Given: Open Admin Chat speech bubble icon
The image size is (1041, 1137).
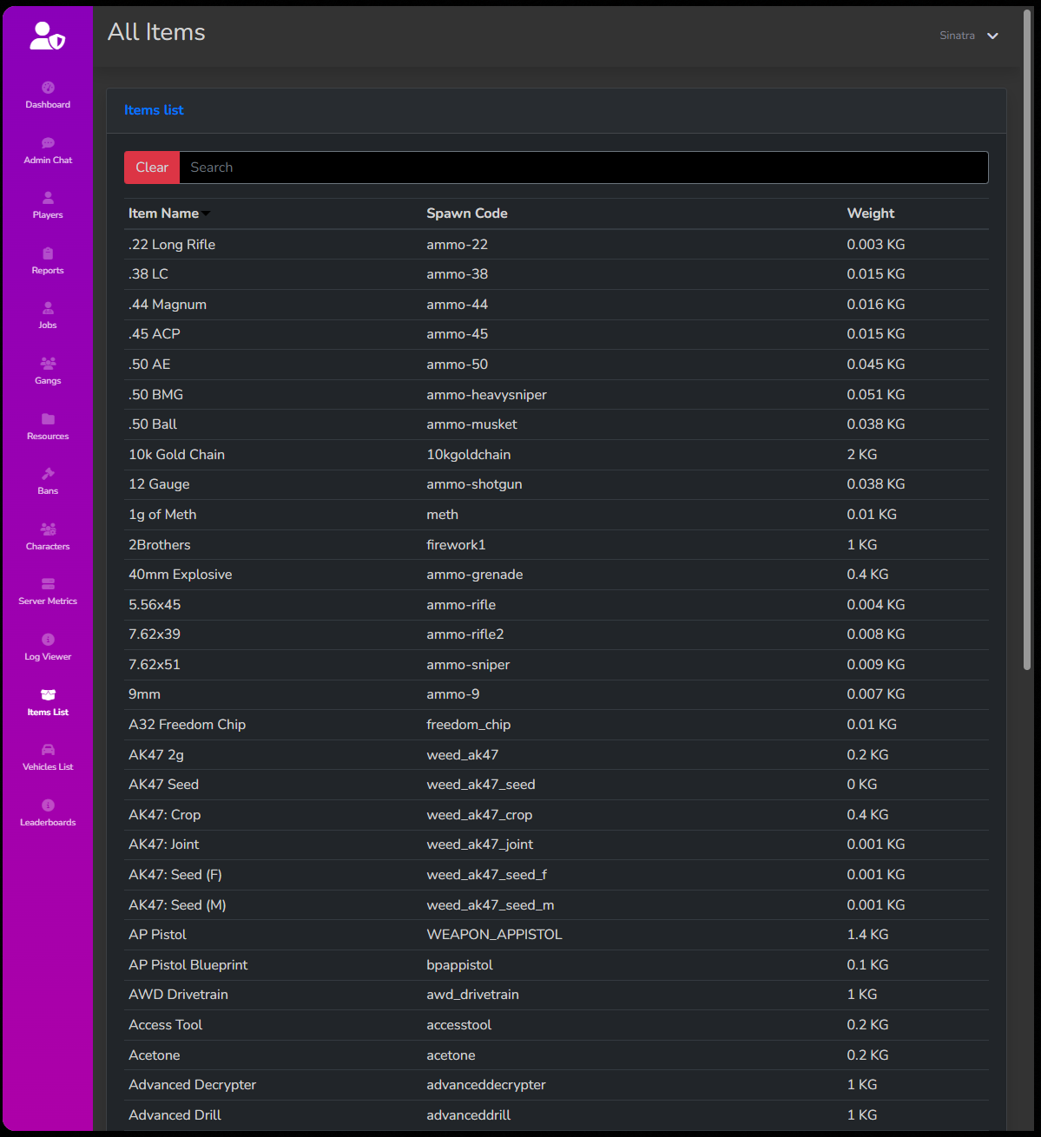Looking at the screenshot, I should (48, 143).
